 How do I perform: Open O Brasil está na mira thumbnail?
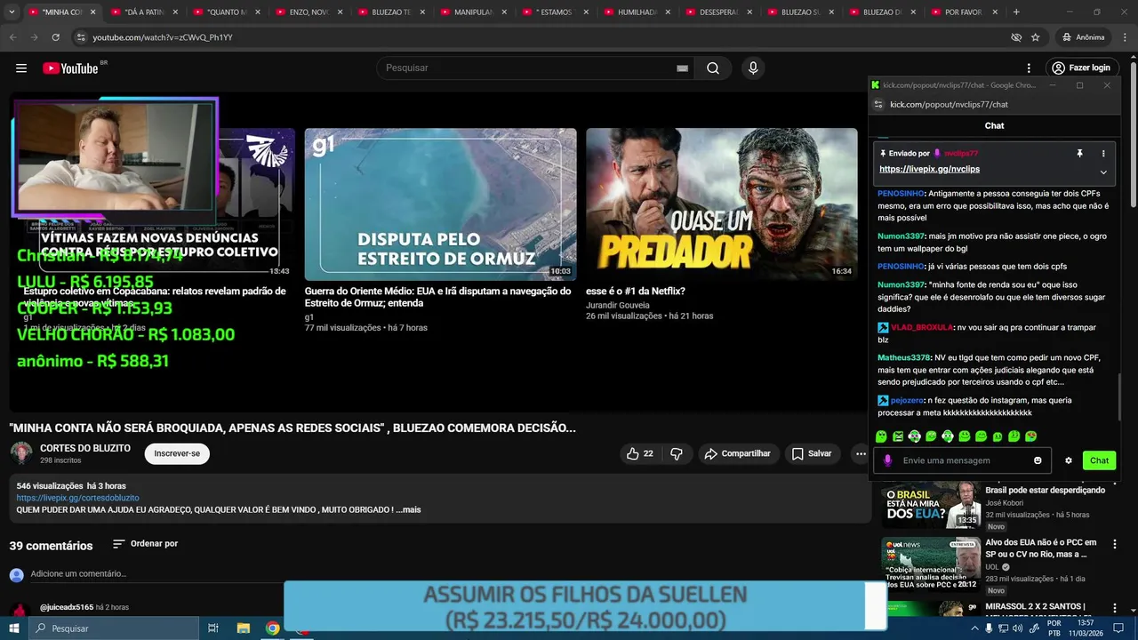click(931, 504)
